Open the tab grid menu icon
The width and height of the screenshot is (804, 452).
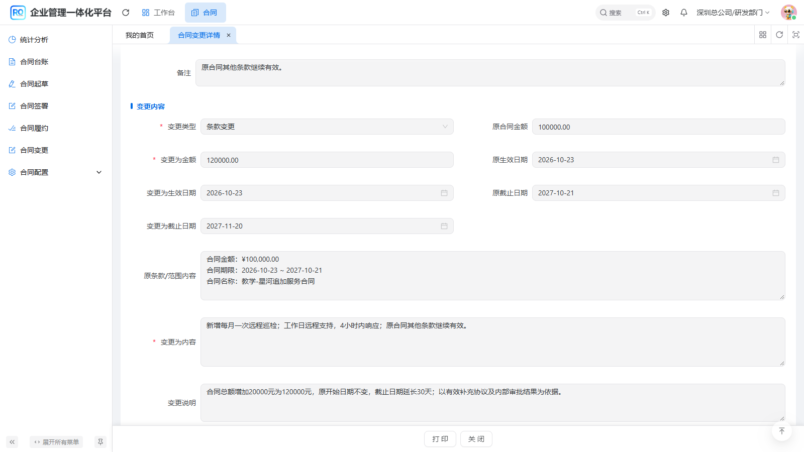pyautogui.click(x=763, y=35)
